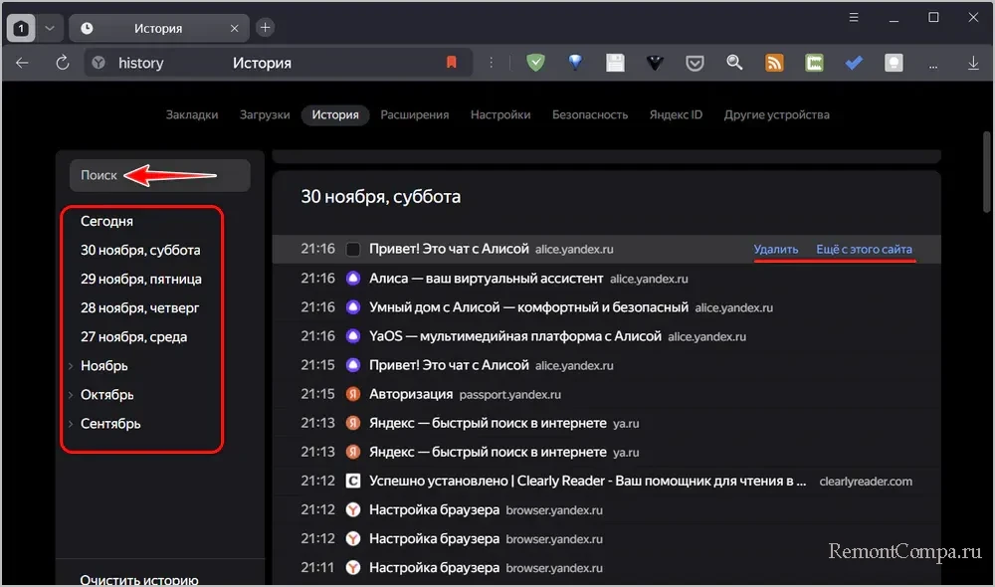The image size is (995, 587).
Task: Click the Alice icon of the YaOS entry
Action: [353, 336]
